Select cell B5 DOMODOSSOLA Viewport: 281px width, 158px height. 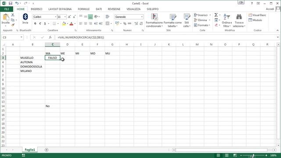coord(32,66)
